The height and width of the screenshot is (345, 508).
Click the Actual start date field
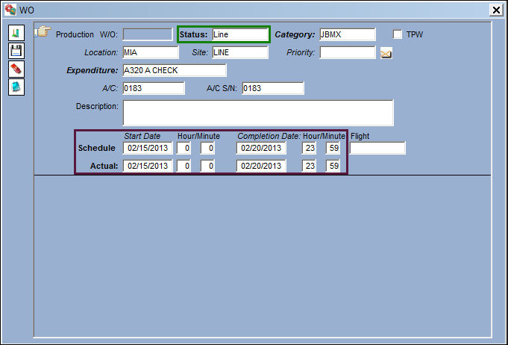148,166
